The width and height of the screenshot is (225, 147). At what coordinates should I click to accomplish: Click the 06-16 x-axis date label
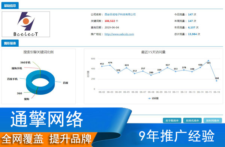click(x=217, y=92)
